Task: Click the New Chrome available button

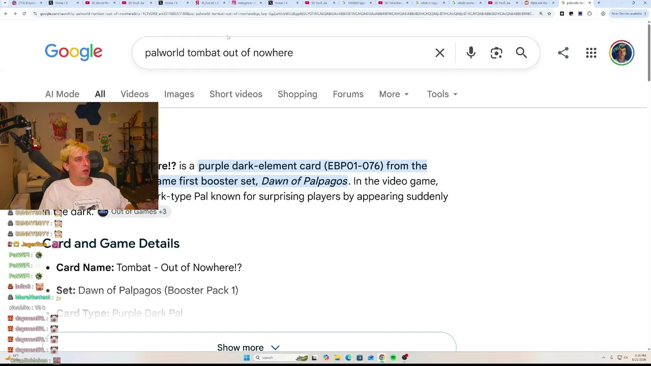Action: [629, 14]
